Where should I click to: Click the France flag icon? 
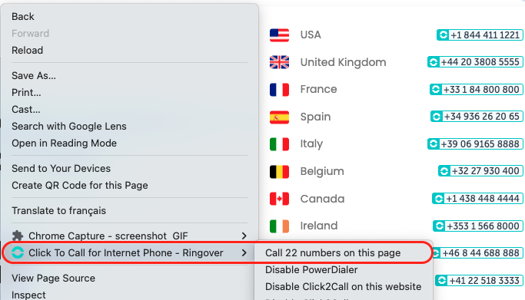pos(279,90)
